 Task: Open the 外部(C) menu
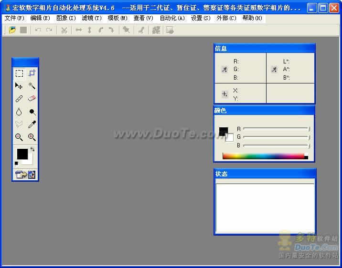tap(226, 18)
